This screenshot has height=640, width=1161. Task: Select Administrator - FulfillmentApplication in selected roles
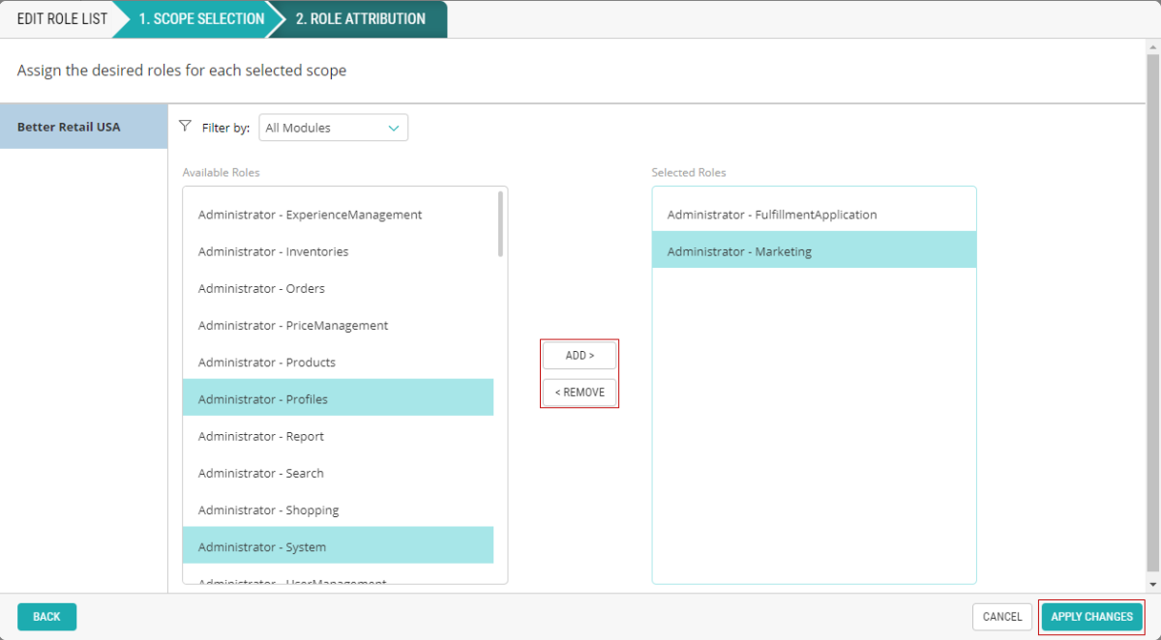coord(771,215)
